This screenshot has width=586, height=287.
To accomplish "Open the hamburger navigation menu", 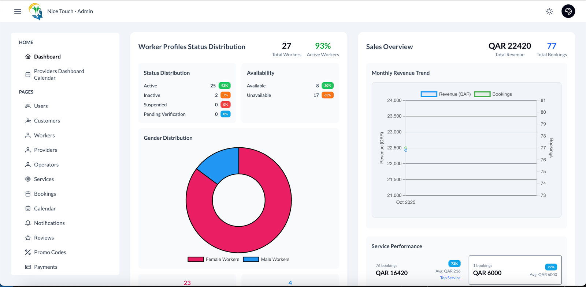I will (x=18, y=11).
